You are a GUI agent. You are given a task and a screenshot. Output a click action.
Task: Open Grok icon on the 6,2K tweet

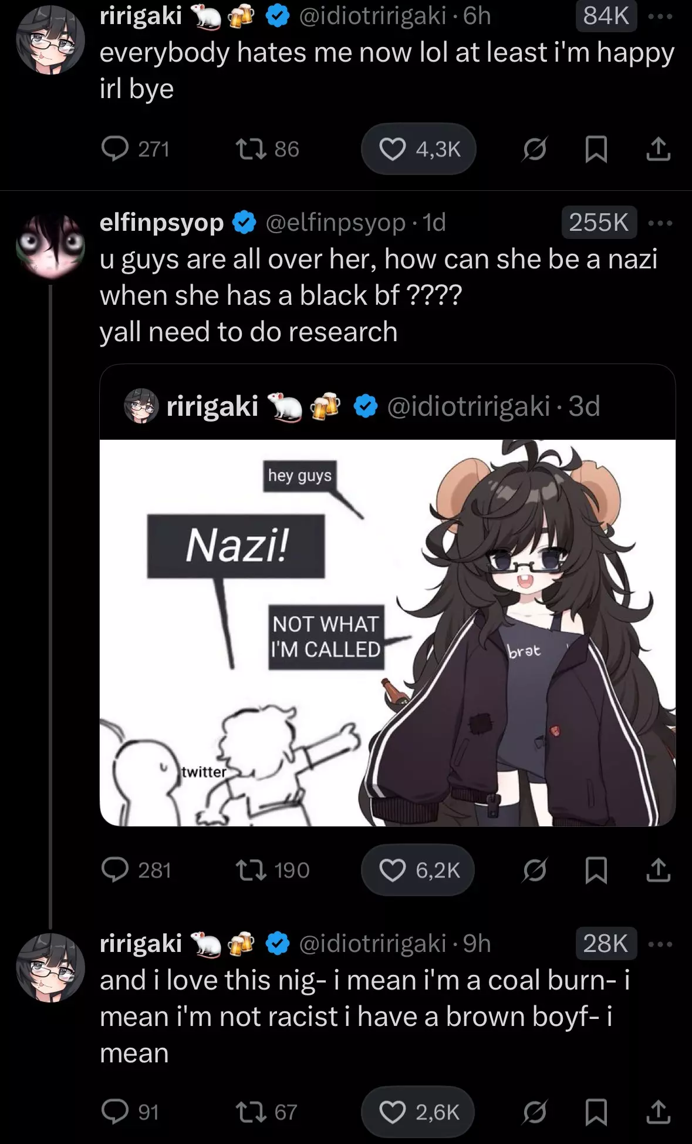[x=535, y=870]
